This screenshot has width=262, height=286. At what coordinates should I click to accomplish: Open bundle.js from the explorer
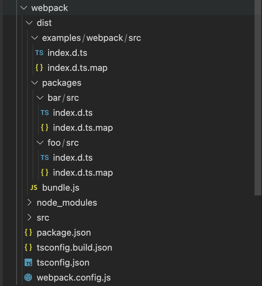click(x=60, y=188)
